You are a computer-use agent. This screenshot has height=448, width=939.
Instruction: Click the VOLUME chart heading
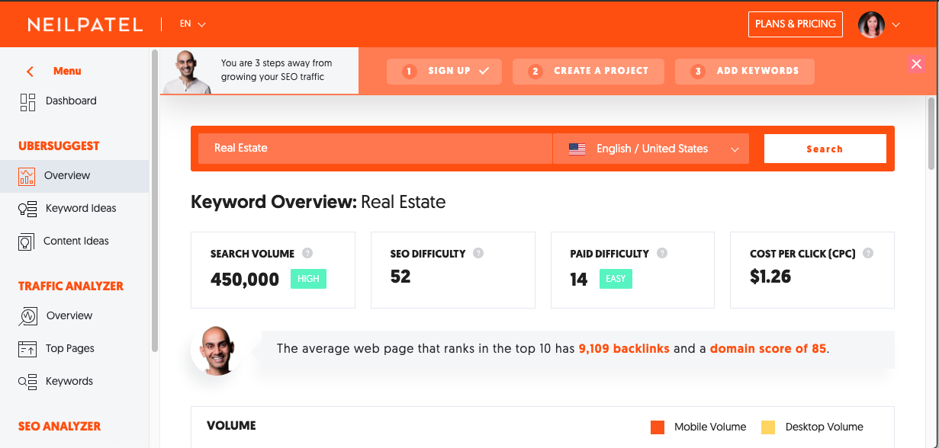[x=231, y=426]
